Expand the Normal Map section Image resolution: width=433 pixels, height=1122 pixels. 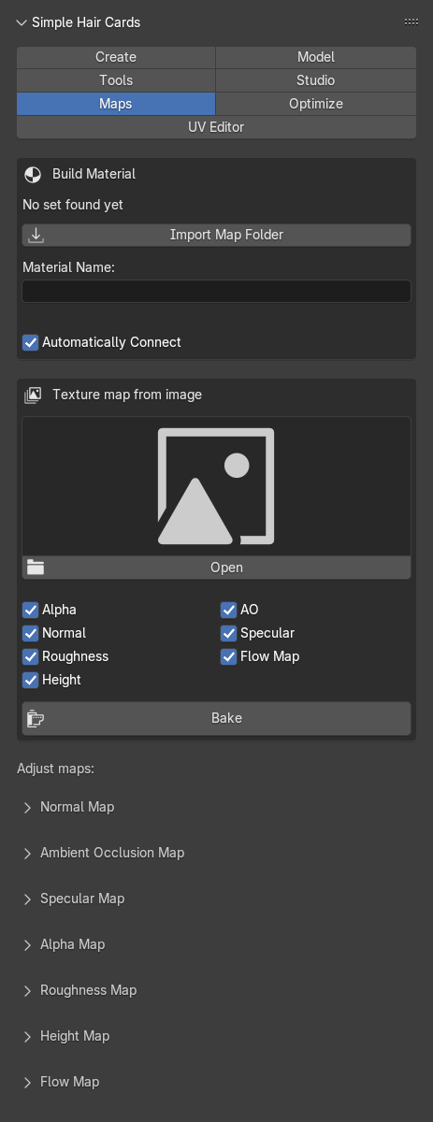point(28,807)
